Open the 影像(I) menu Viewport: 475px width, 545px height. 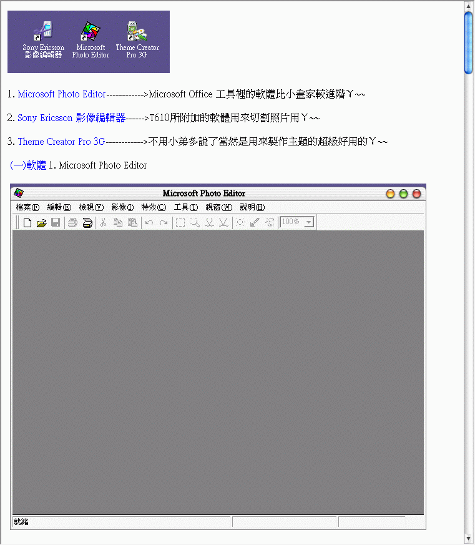point(123,207)
